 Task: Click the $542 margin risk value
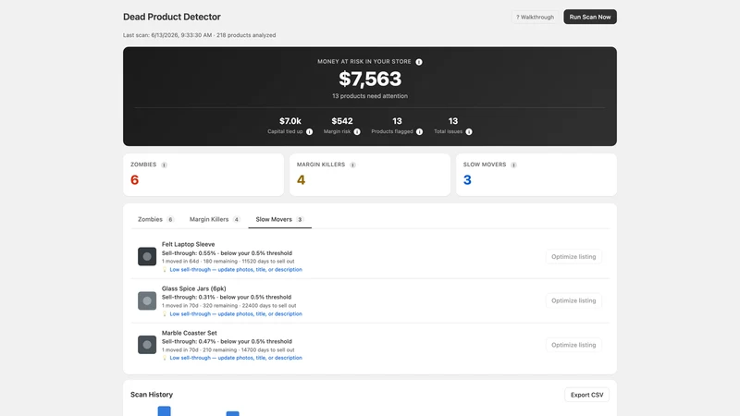coord(342,121)
